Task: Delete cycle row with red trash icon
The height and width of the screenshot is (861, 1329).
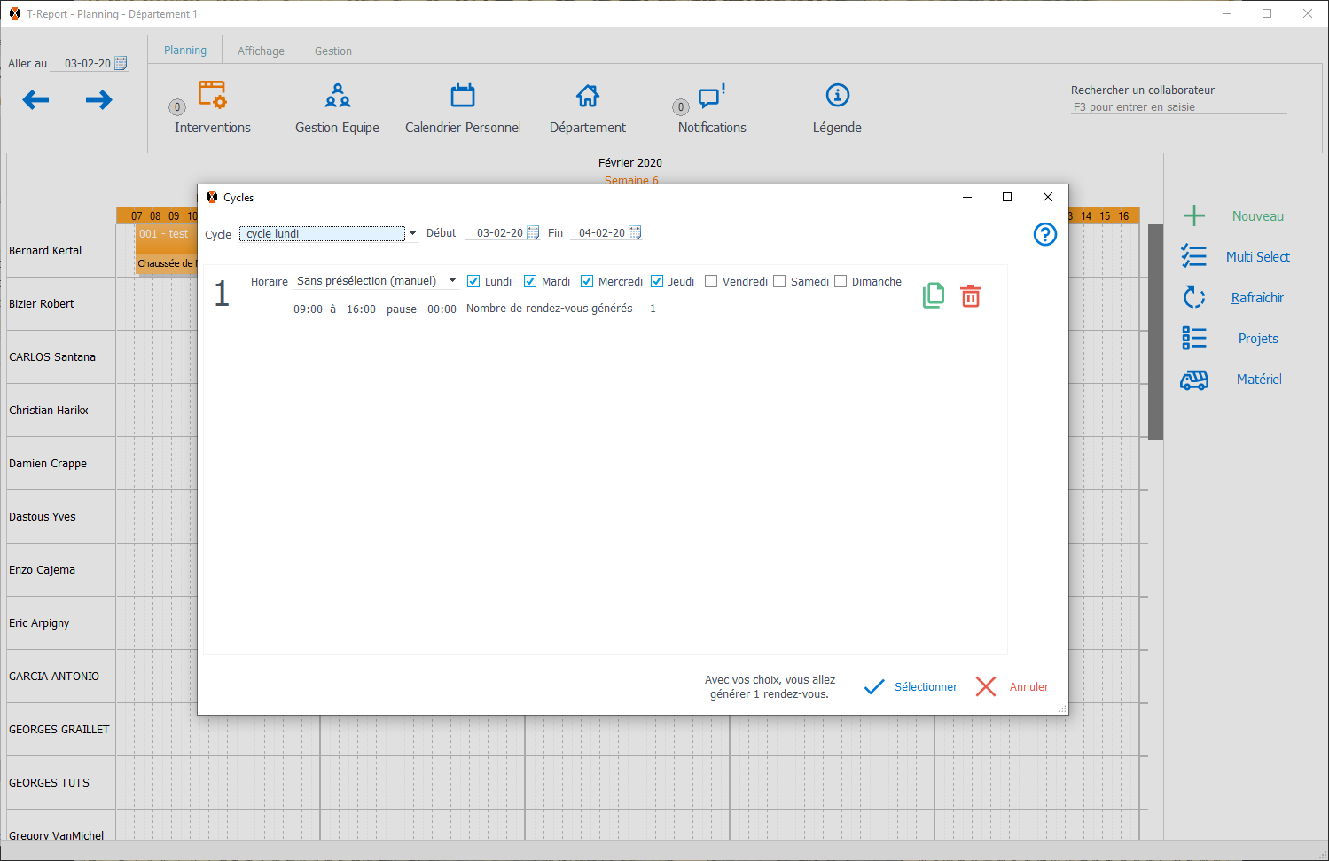Action: (x=971, y=296)
